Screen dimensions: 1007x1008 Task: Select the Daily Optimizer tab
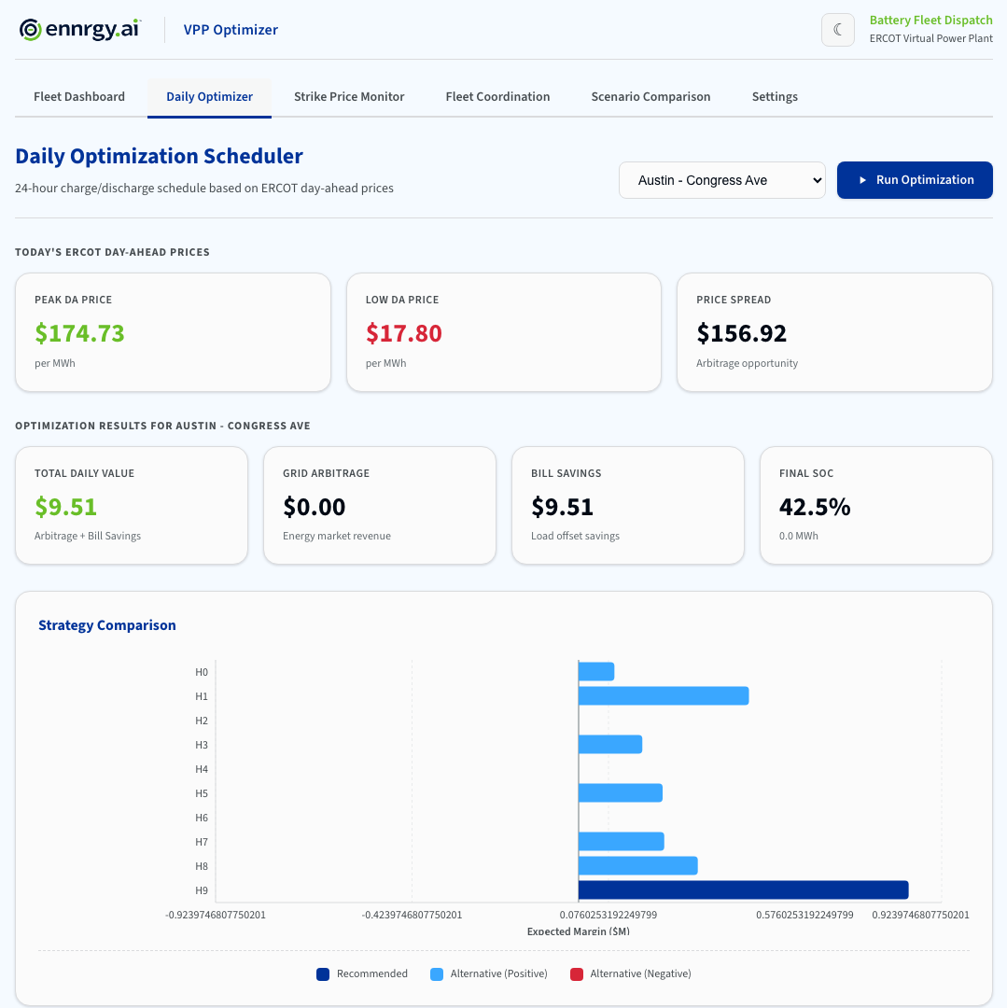click(209, 96)
